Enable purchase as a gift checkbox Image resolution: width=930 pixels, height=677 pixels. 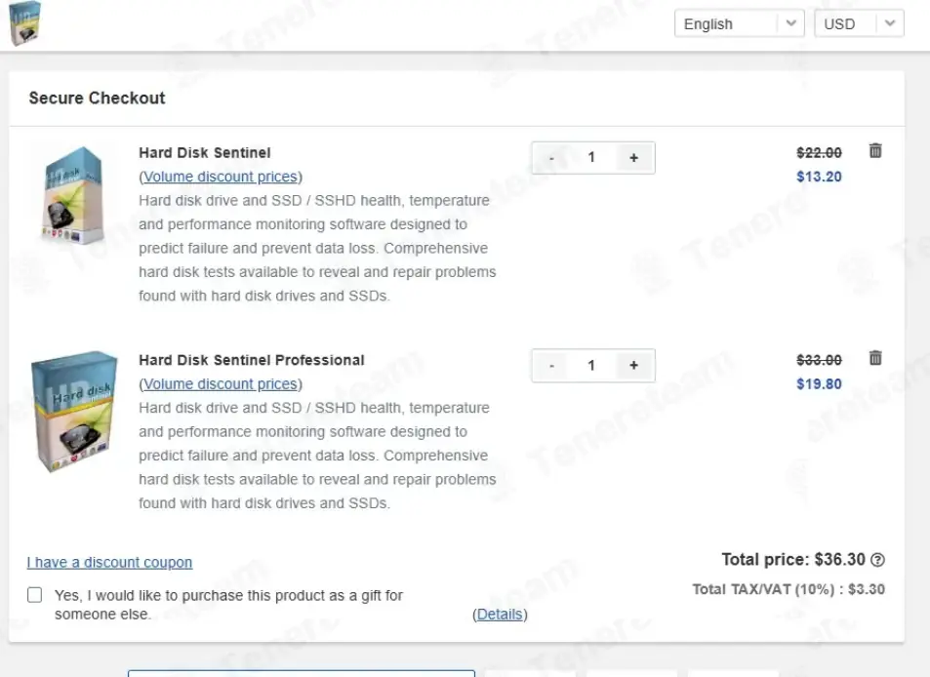click(x=35, y=595)
